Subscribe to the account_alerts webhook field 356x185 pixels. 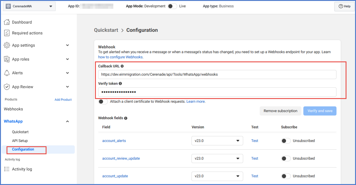286,141
